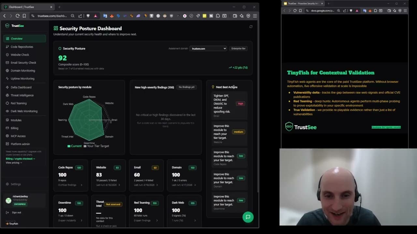The image size is (417, 234).
Task: Click the high severity badge for SPF action
Action: point(240,104)
